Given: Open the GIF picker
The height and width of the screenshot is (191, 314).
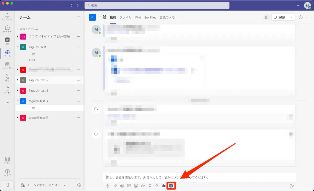Looking at the screenshot, I should [129, 186].
